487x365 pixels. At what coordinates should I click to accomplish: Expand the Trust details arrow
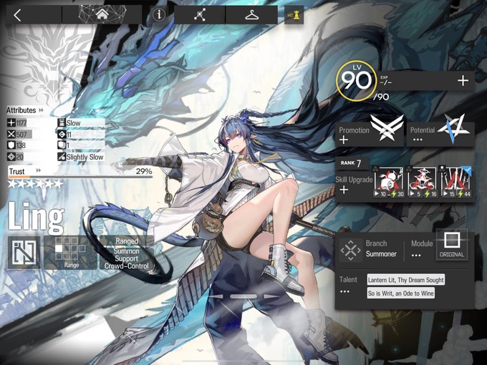tap(39, 170)
